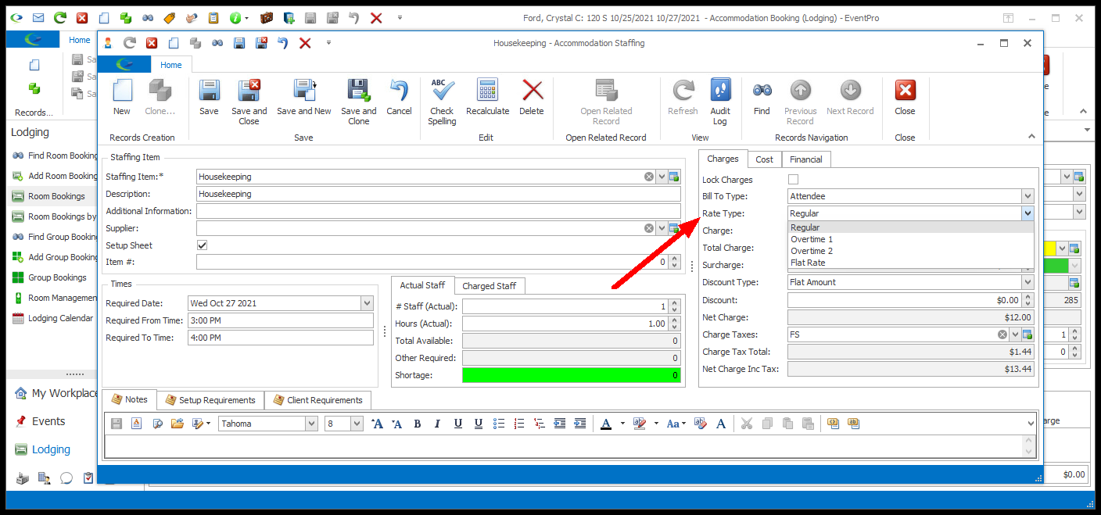Viewport: 1101px width, 515px height.
Task: Open the Discount Type dropdown
Action: pos(1027,282)
